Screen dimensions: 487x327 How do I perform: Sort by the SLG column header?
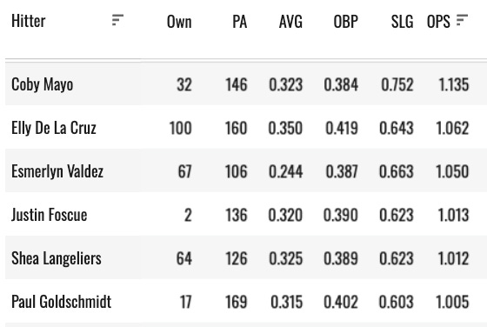coord(402,22)
